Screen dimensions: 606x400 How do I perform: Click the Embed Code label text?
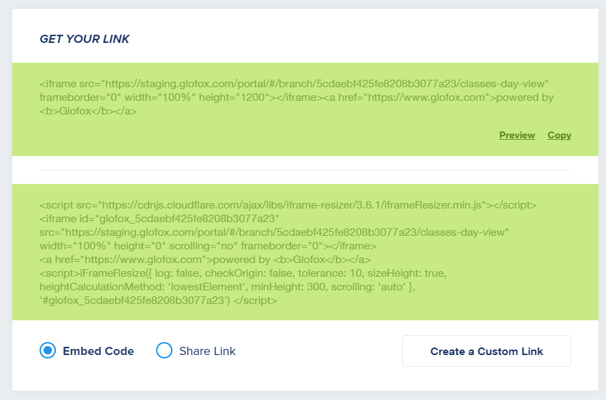tap(98, 351)
